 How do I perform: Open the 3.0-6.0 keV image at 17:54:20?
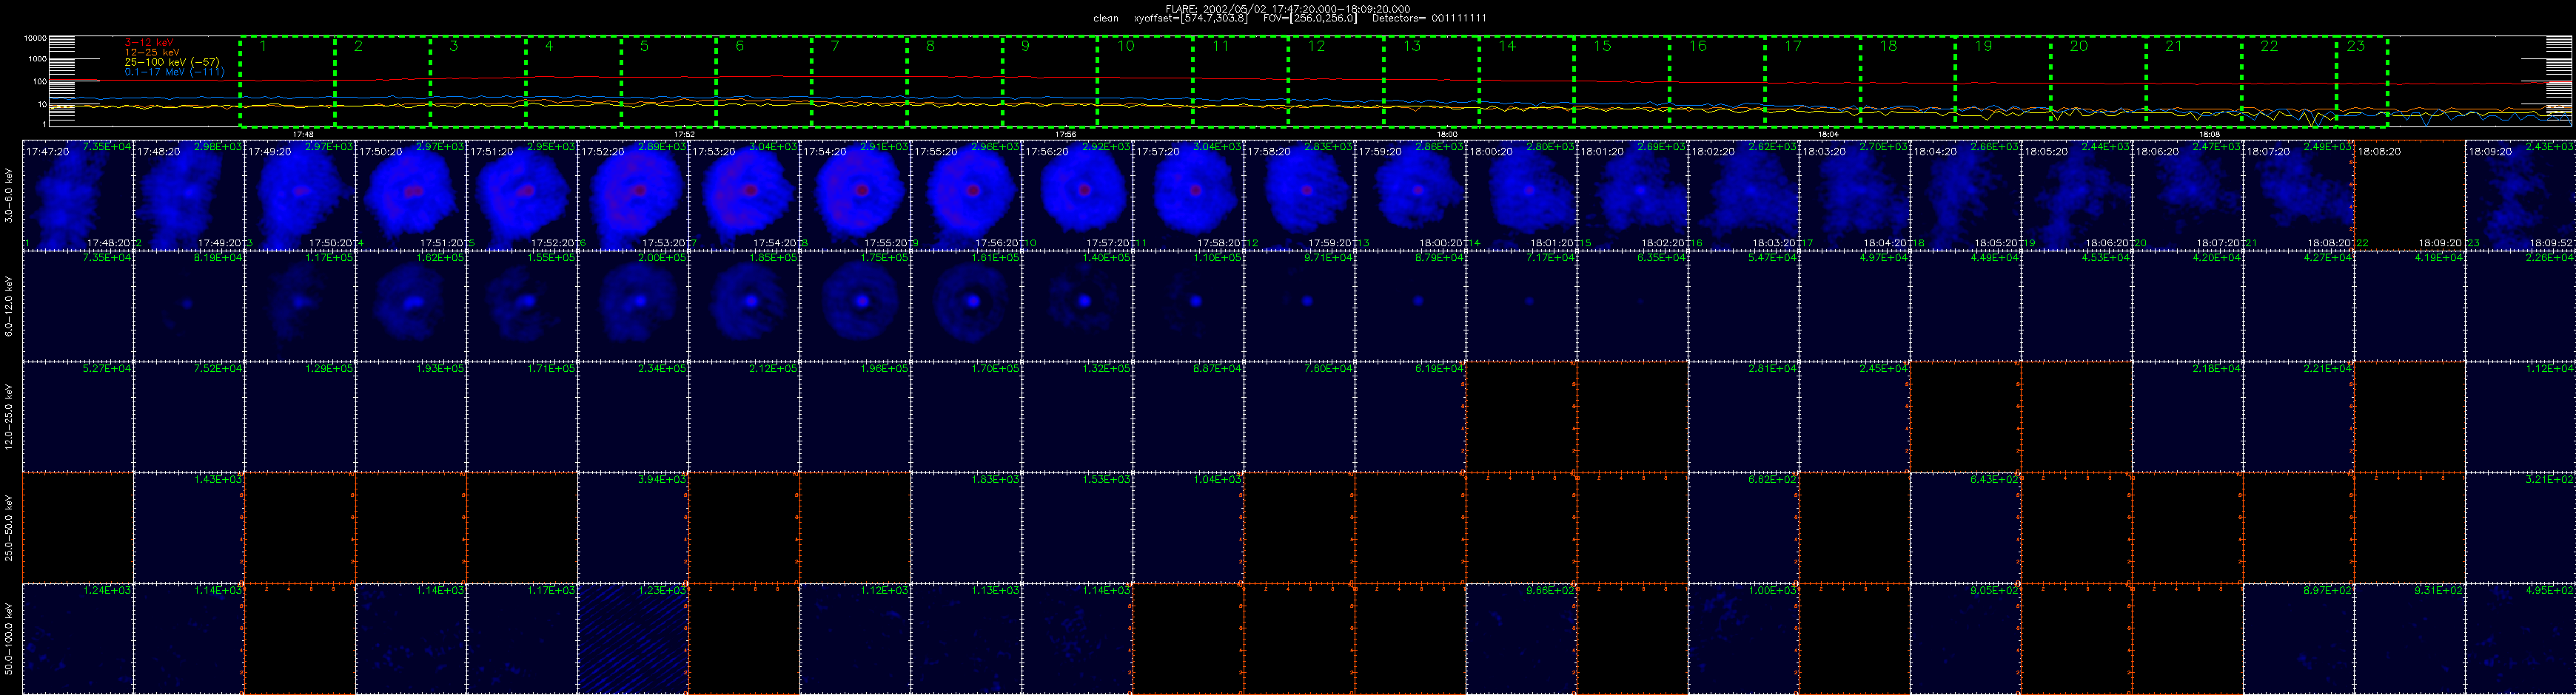point(855,194)
